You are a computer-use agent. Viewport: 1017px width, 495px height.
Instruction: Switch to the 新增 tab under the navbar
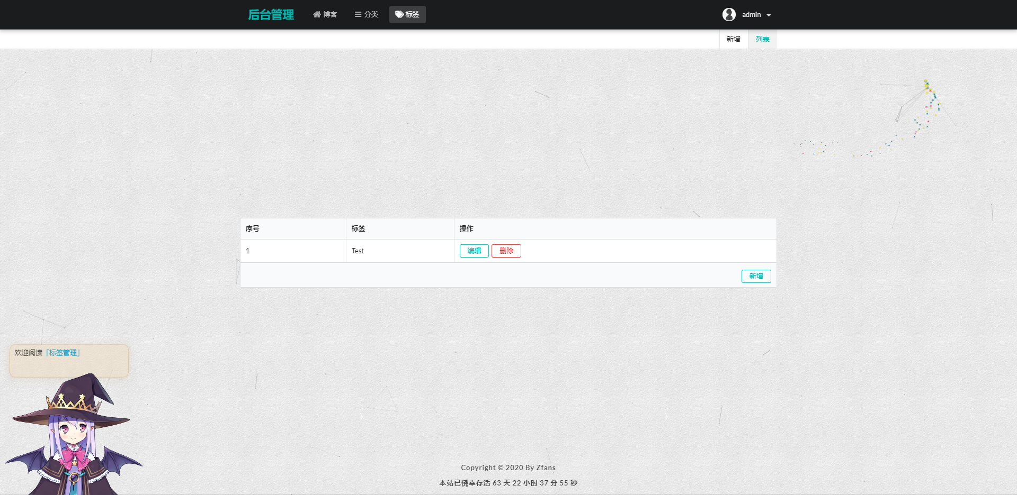pyautogui.click(x=733, y=40)
